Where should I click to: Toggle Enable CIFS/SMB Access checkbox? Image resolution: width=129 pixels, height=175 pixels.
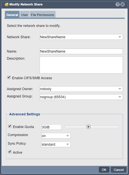click(x=9, y=77)
